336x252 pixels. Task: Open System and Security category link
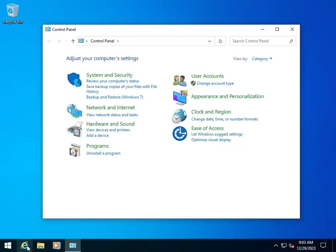(x=109, y=75)
